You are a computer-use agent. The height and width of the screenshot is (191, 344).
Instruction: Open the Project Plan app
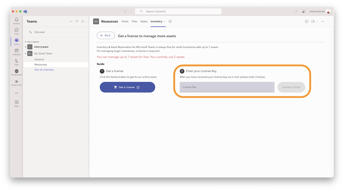click(x=17, y=83)
